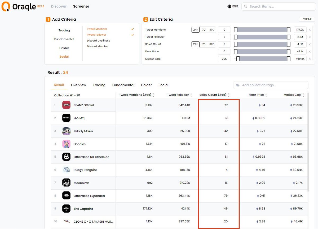Open the Otherdeed for Otherside thumbnail
318x229 pixels.
[66, 157]
